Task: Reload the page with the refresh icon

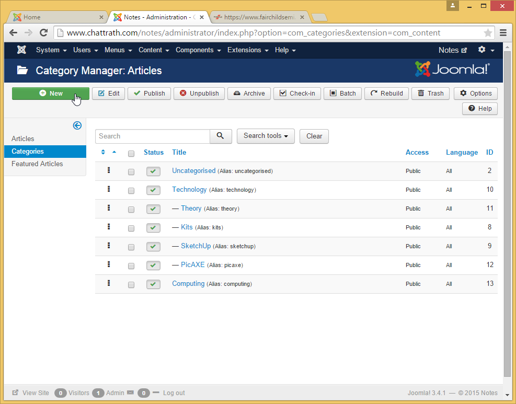Action: 44,33
